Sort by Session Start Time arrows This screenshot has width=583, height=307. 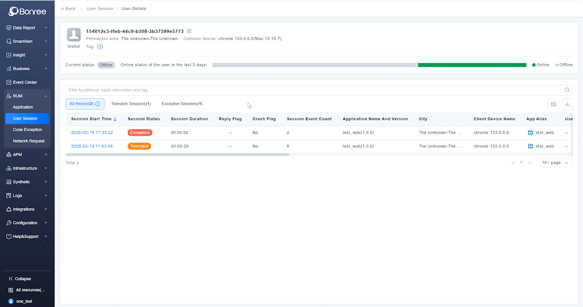coord(115,119)
